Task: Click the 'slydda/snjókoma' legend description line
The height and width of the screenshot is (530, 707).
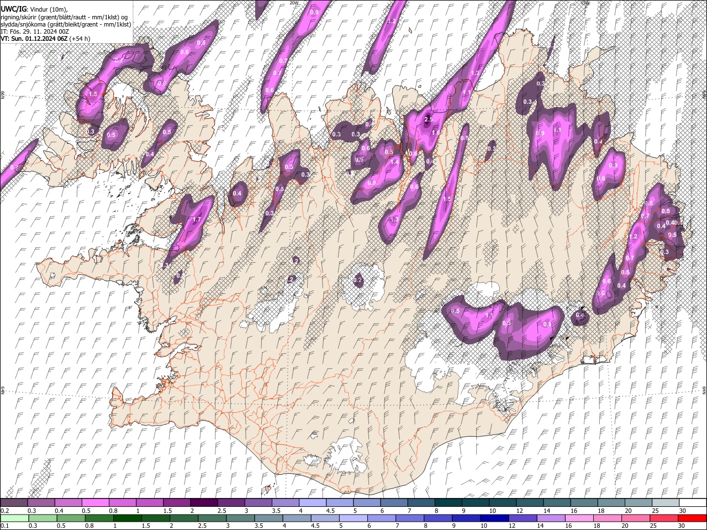Action: [66, 24]
